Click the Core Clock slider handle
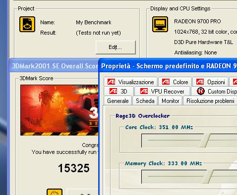The image size is (237, 195). click(205, 141)
